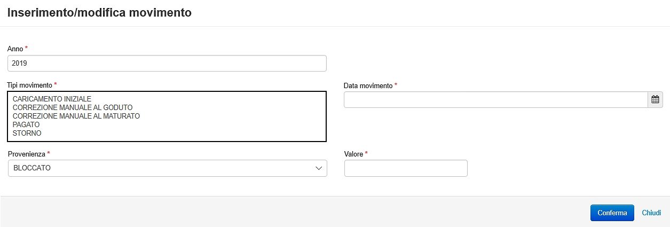
Task: Click the Provenienza label
Action: (27, 154)
